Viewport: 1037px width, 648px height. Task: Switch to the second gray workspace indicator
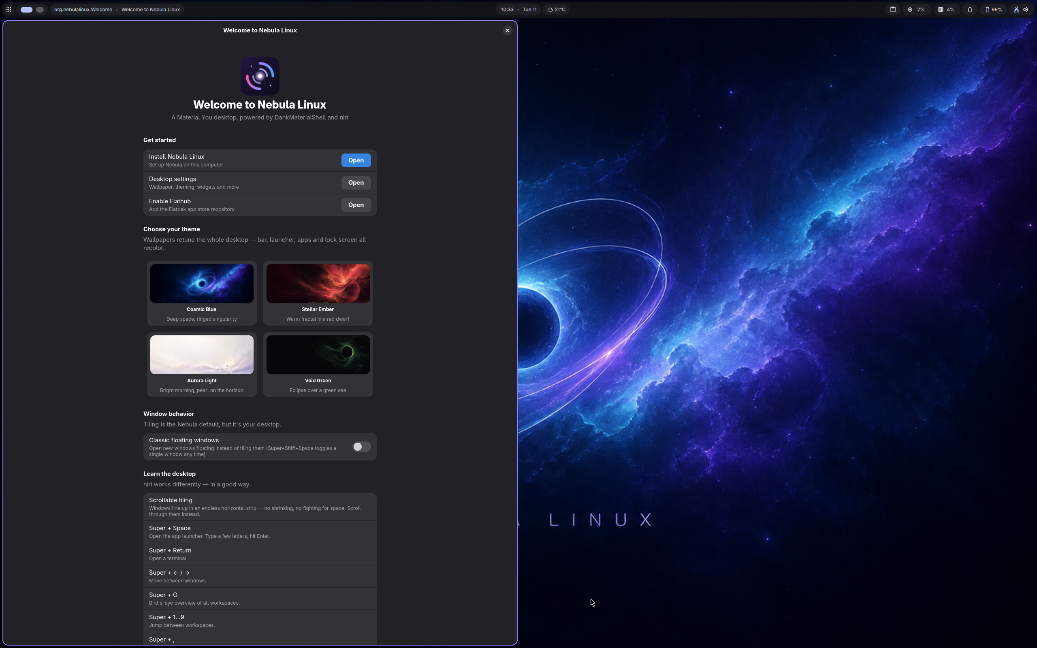pyautogui.click(x=40, y=9)
